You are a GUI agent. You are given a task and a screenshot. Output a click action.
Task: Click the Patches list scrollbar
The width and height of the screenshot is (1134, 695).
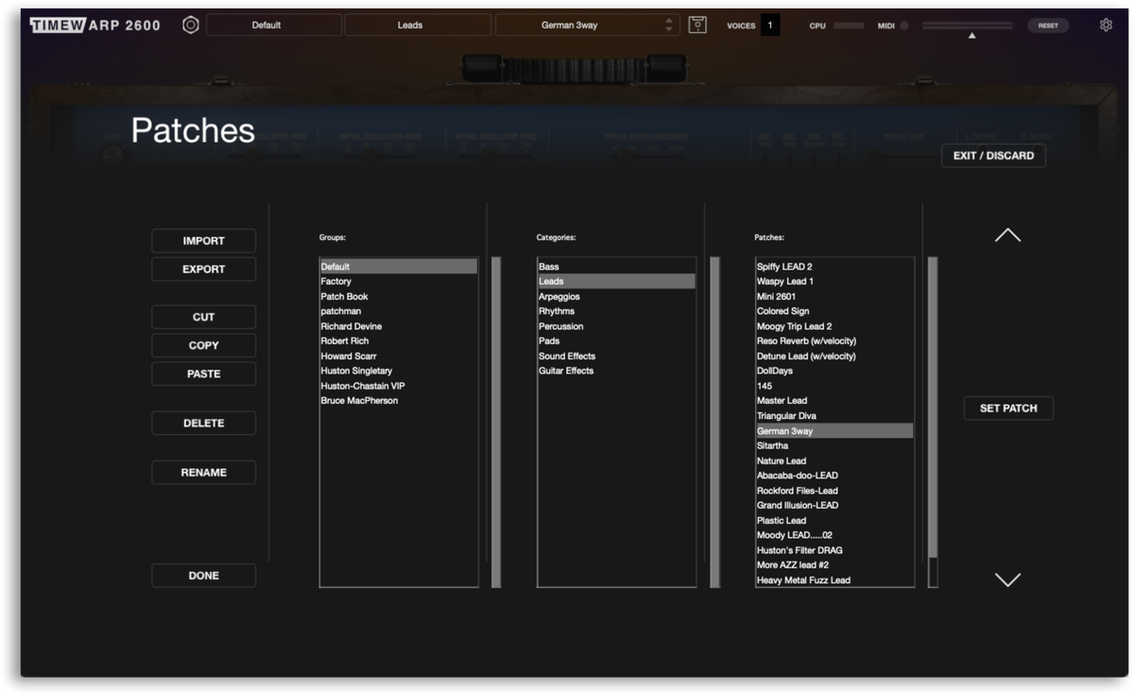pos(933,407)
